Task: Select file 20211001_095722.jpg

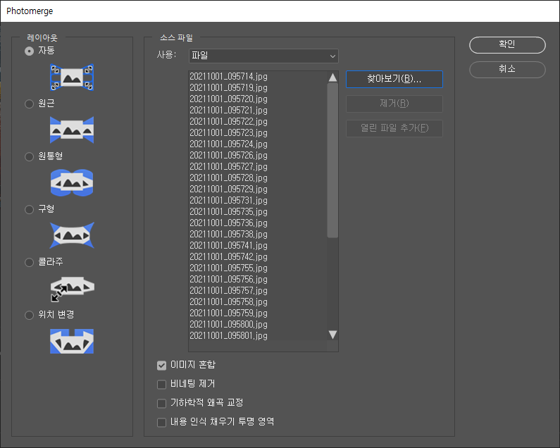Action: click(228, 121)
